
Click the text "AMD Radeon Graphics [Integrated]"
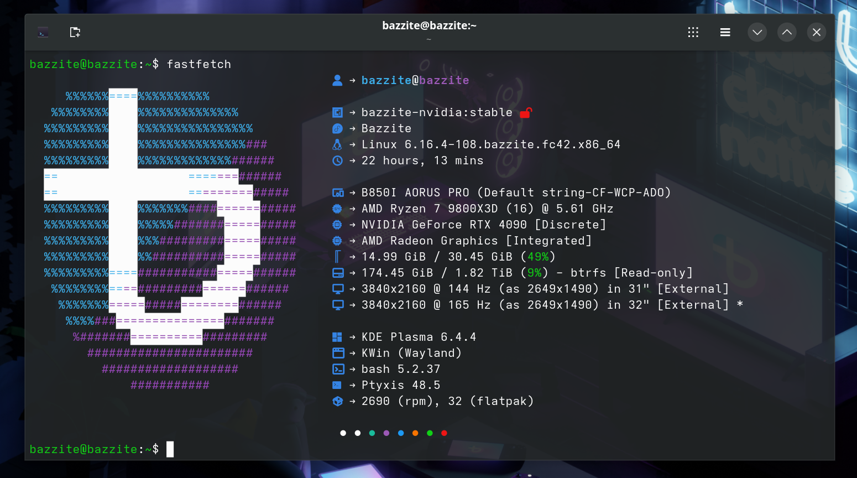click(x=477, y=241)
